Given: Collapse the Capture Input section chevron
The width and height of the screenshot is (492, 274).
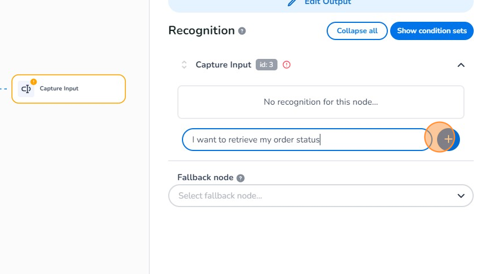Looking at the screenshot, I should coord(461,65).
